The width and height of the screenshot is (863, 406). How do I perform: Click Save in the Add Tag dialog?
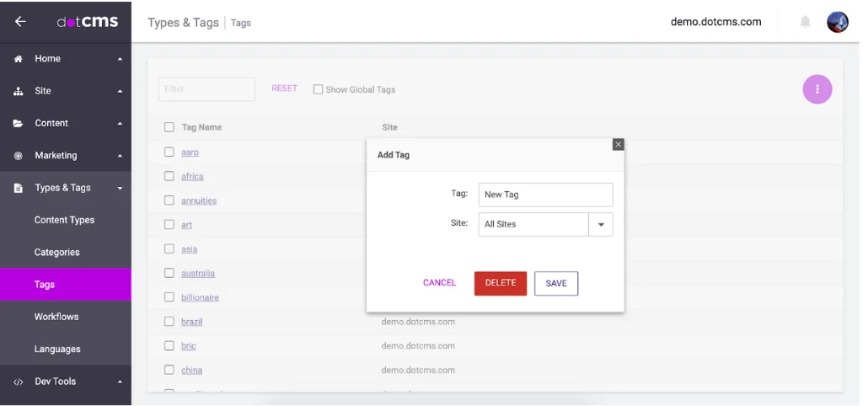point(555,283)
